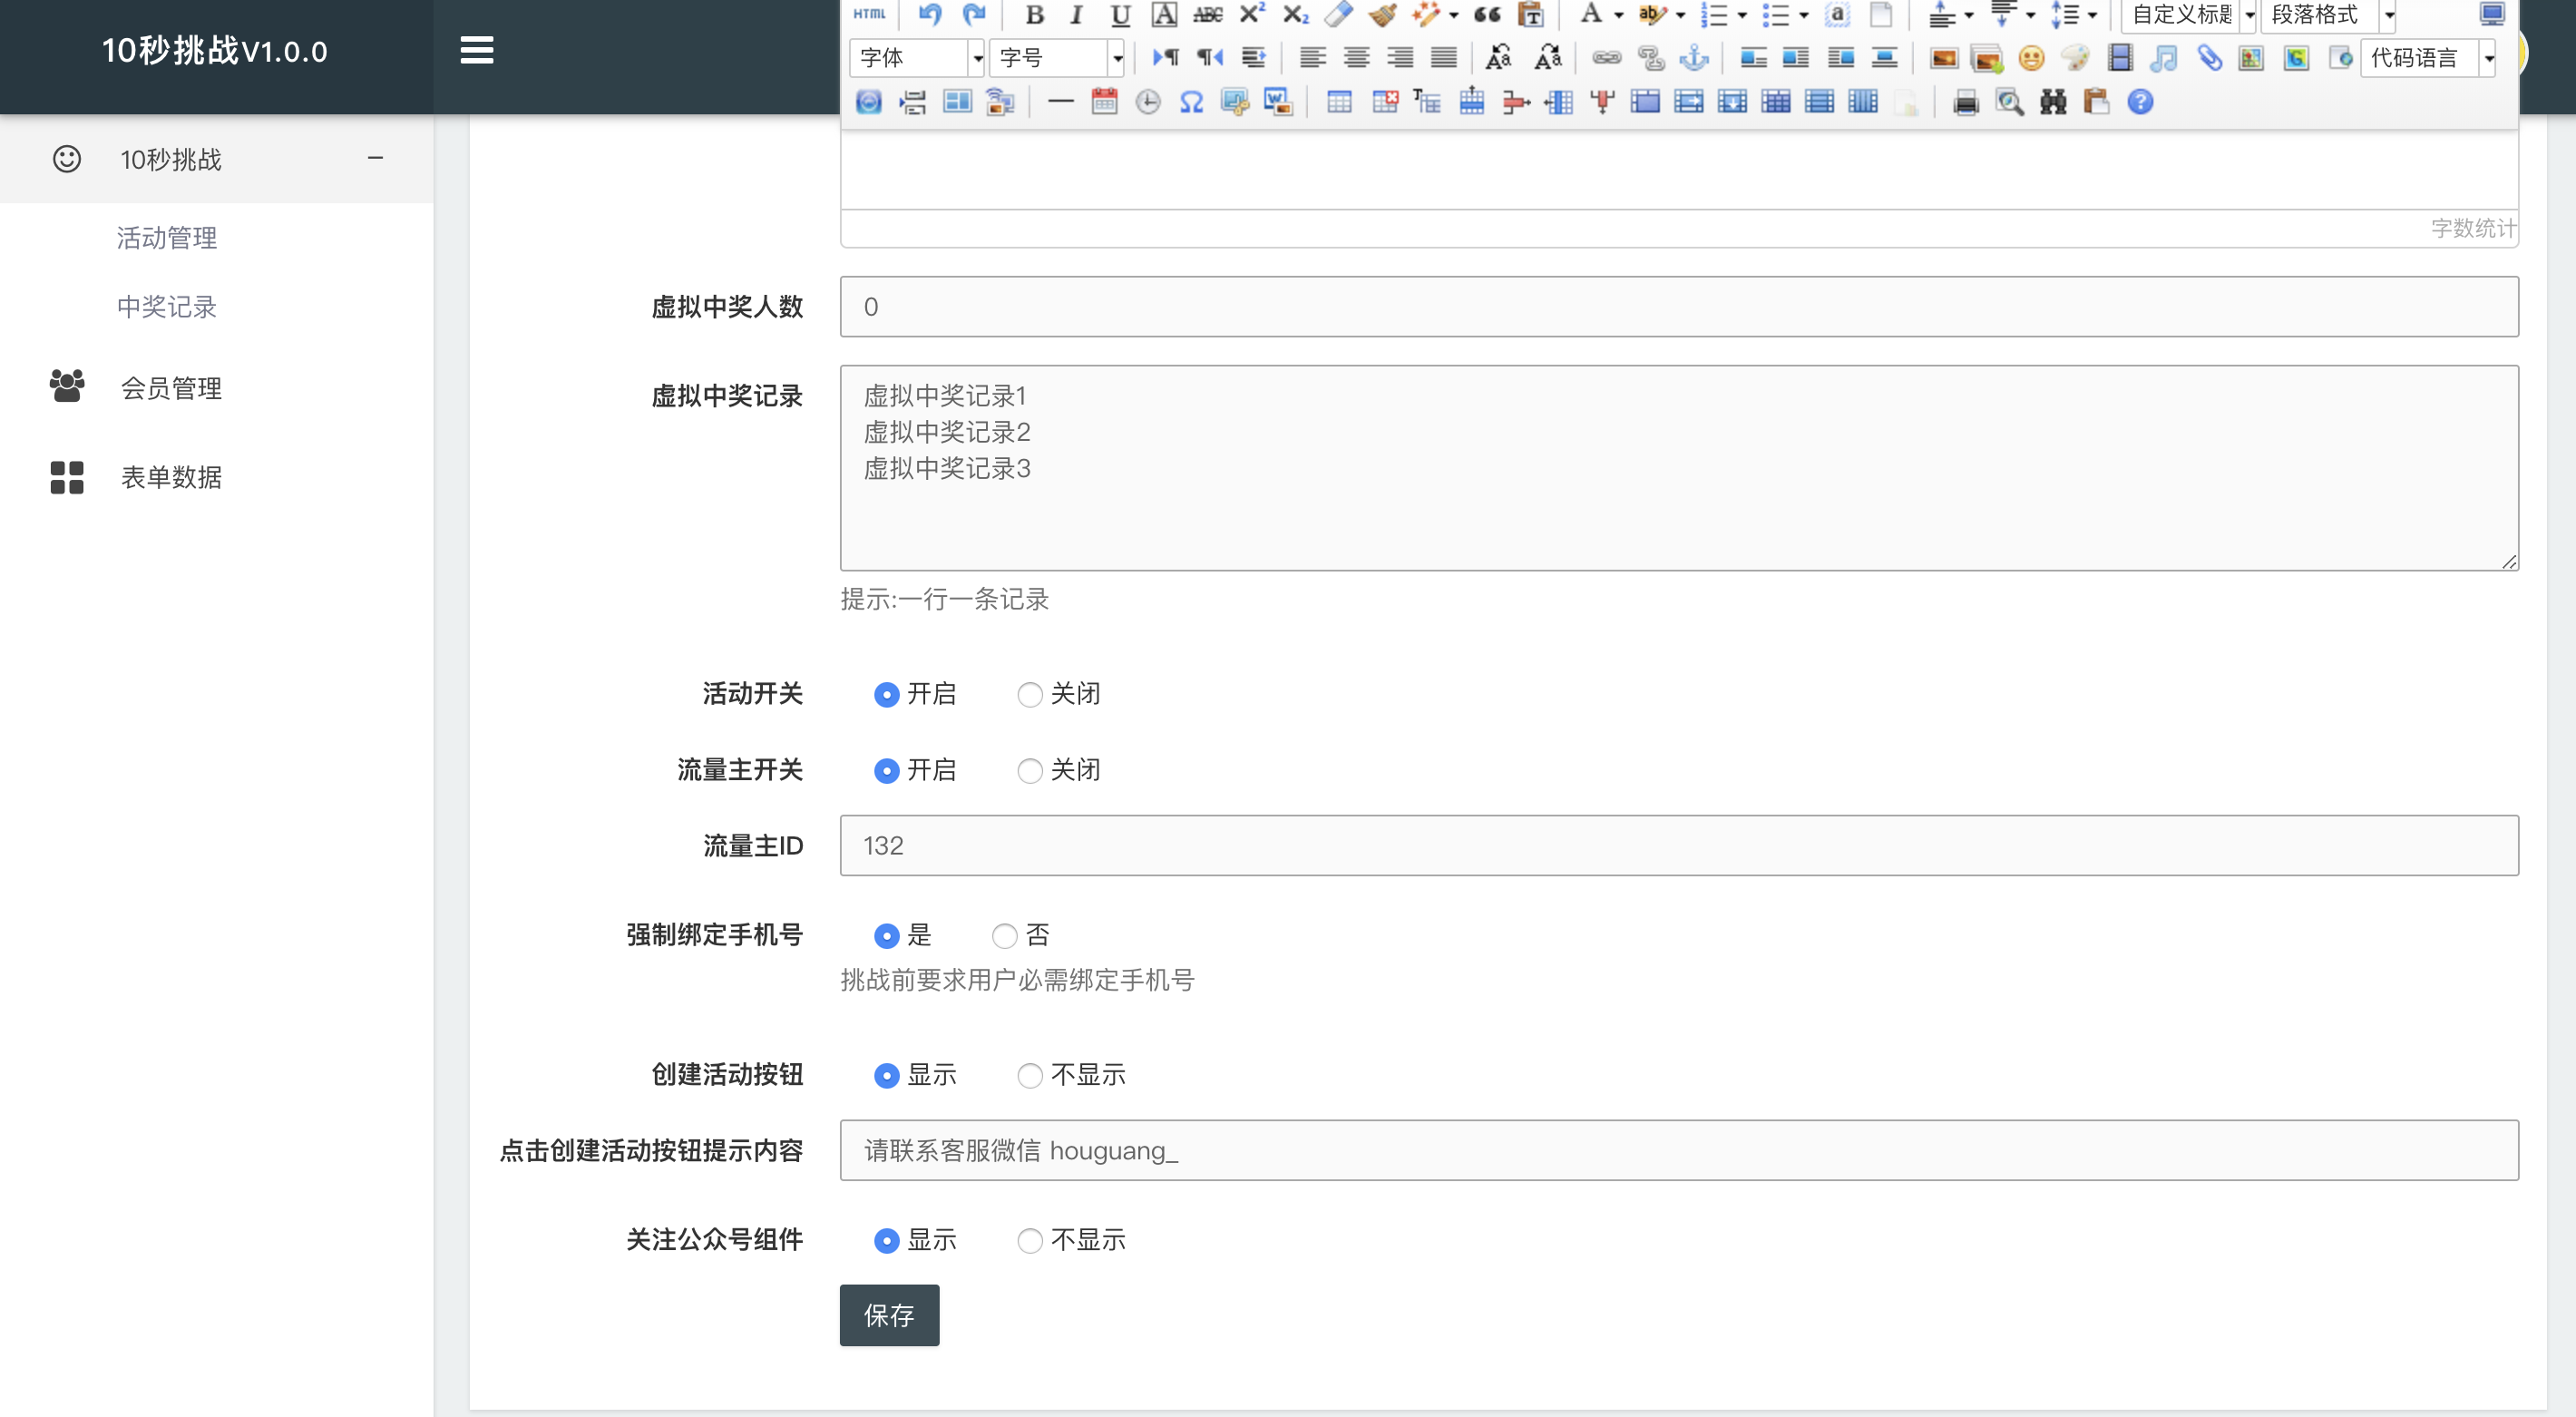Insert time with the clock icon
The image size is (2576, 1417).
1148,102
